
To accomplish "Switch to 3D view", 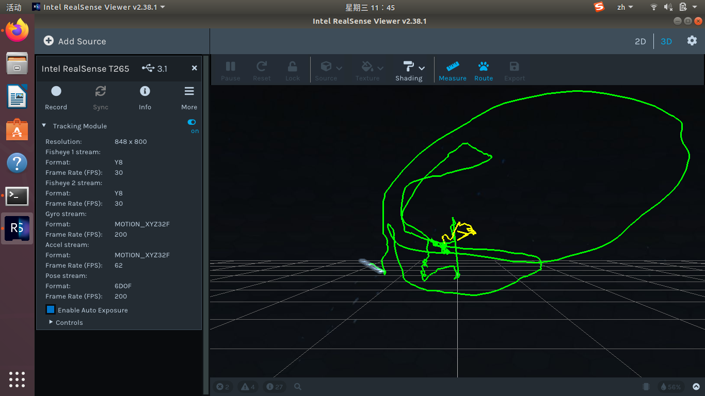I will tap(666, 41).
